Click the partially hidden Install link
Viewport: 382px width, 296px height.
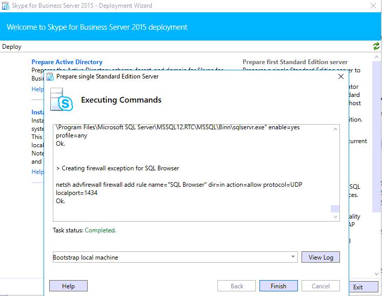pyautogui.click(x=37, y=112)
